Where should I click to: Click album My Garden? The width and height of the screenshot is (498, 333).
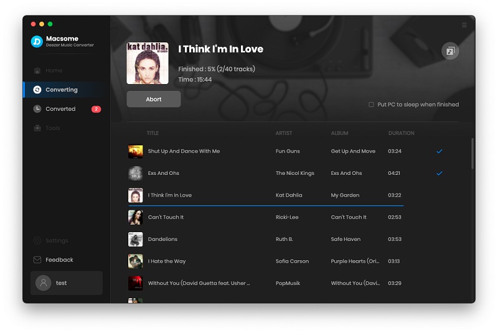(345, 195)
